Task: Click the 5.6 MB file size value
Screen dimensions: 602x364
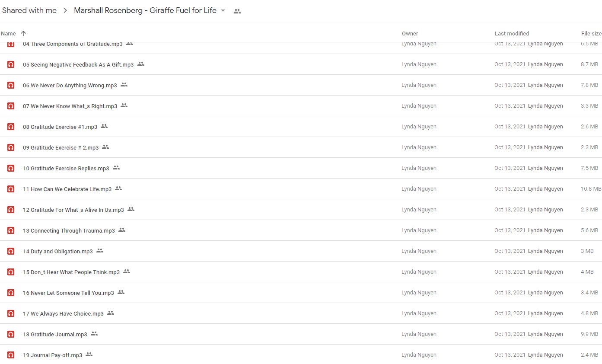Action: pyautogui.click(x=589, y=230)
